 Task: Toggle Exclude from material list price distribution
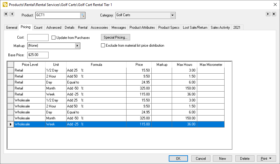pos(103,45)
